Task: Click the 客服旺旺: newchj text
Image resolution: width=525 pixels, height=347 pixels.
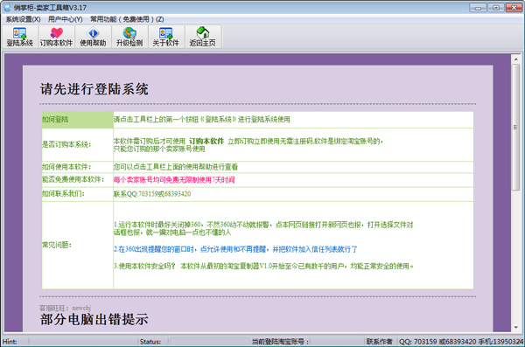Action: pyautogui.click(x=65, y=308)
